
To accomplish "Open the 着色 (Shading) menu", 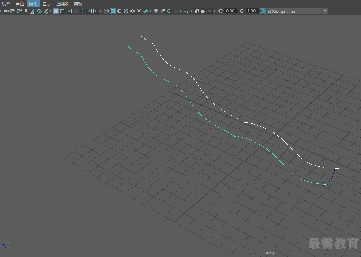I will point(19,4).
